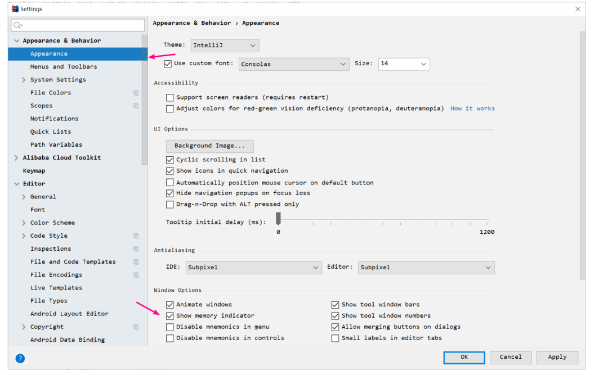Open the font Size dropdown
Image resolution: width=608 pixels, height=375 pixels.
coord(404,64)
